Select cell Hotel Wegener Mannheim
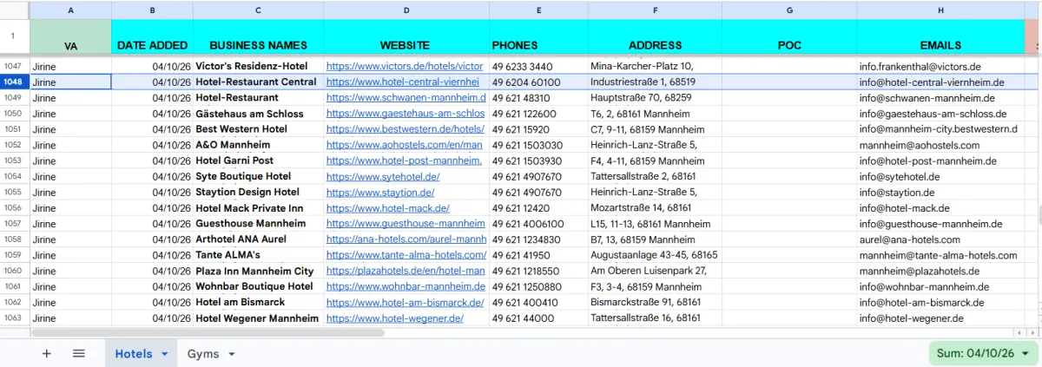Image resolution: width=1042 pixels, height=367 pixels. (259, 318)
